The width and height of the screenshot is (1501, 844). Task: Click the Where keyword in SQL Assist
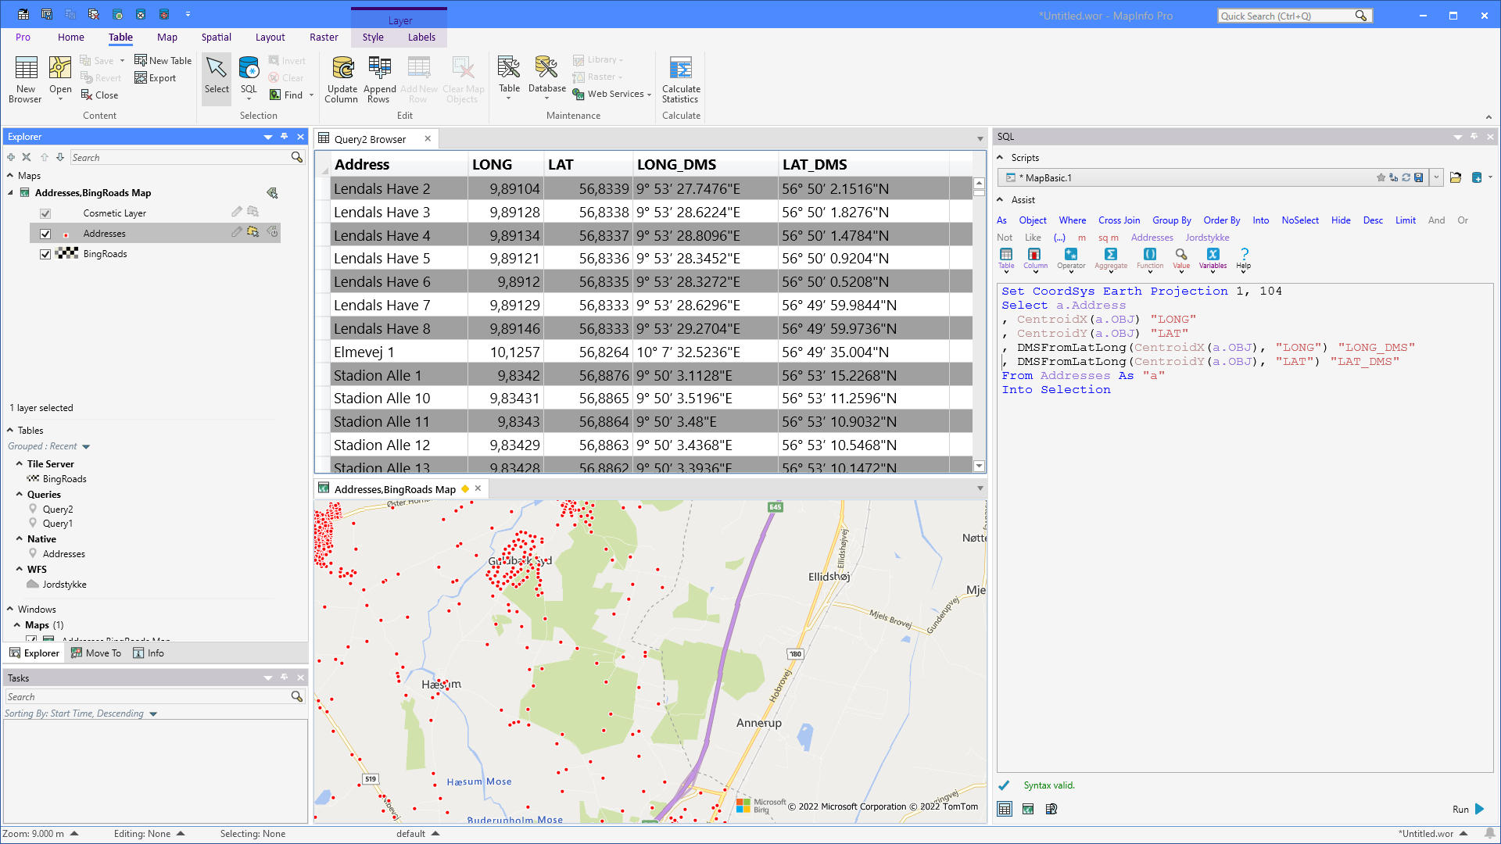pyautogui.click(x=1072, y=220)
